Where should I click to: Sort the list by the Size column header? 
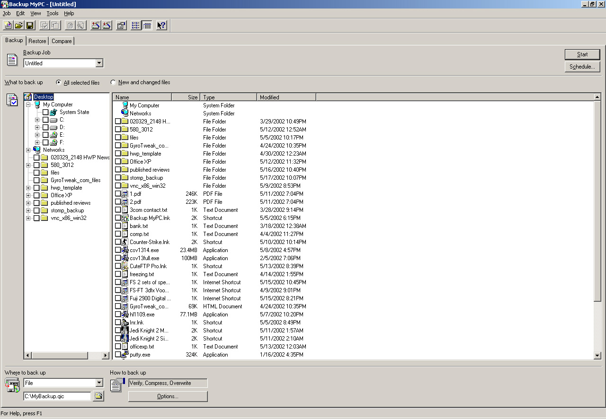pyautogui.click(x=186, y=97)
